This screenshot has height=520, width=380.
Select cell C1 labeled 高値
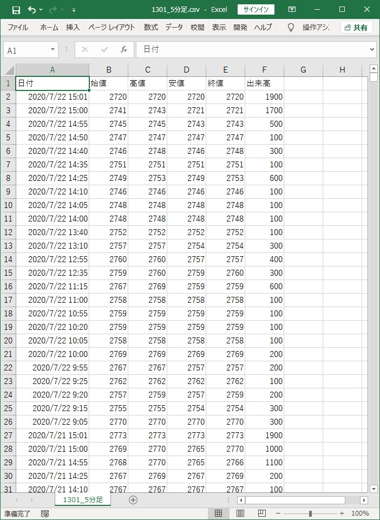tap(148, 83)
